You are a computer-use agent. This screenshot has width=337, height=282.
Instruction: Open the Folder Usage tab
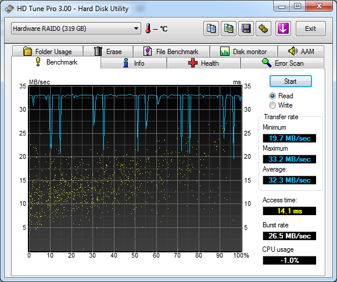[48, 52]
